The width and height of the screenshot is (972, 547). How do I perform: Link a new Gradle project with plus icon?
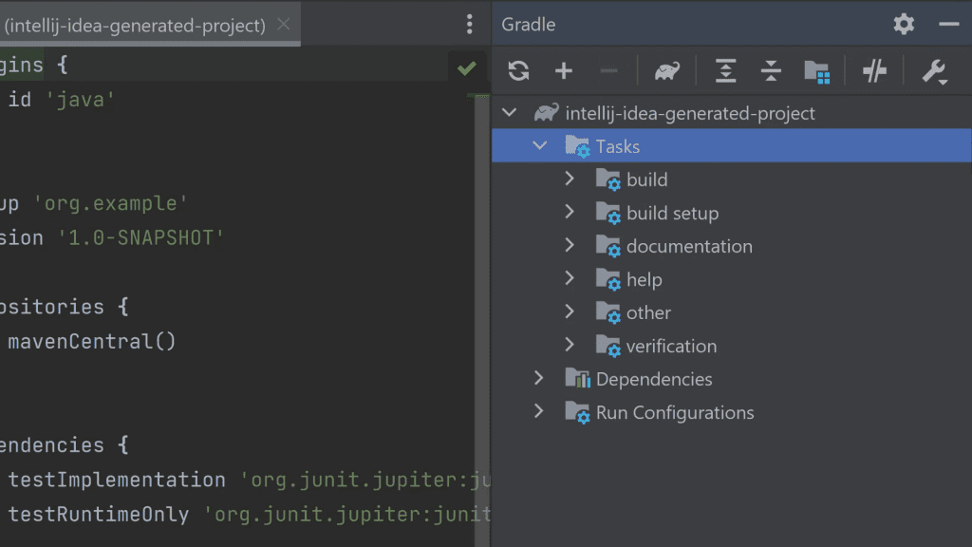pyautogui.click(x=564, y=71)
